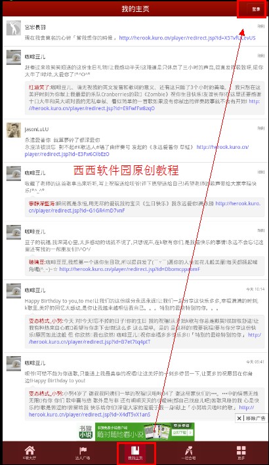This screenshot has width=269, height=465.
Task: Click the 我的主页 title in header
Action: coord(135,9)
